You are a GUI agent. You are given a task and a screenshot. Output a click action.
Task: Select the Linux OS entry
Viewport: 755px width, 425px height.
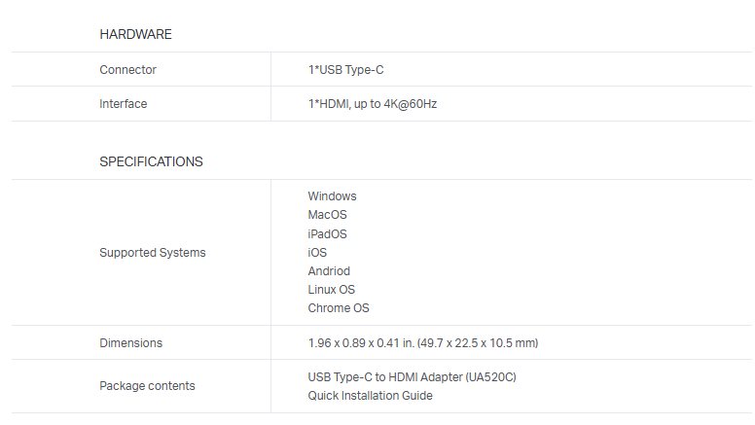pyautogui.click(x=331, y=290)
